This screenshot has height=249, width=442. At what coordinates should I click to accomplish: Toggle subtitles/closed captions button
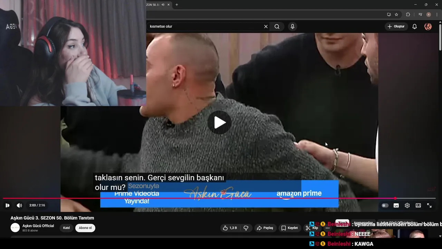click(396, 205)
